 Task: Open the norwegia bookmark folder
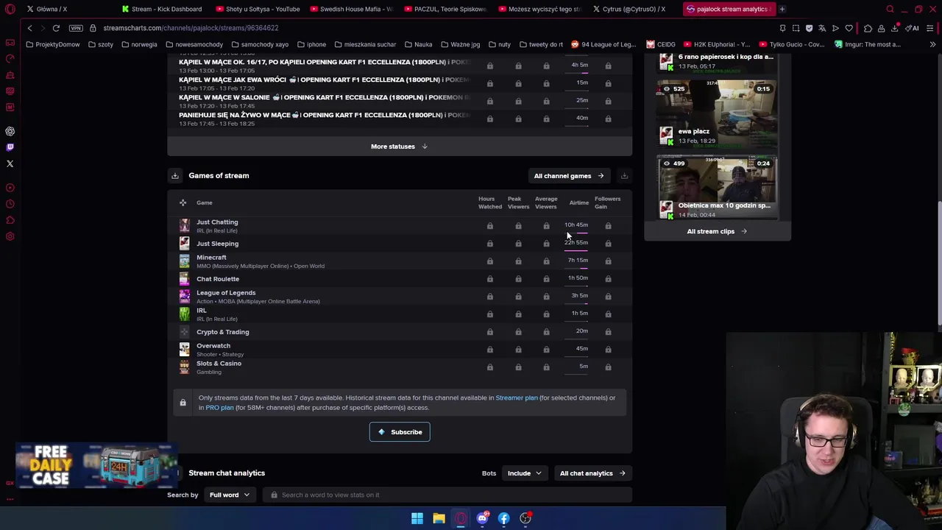(x=138, y=44)
